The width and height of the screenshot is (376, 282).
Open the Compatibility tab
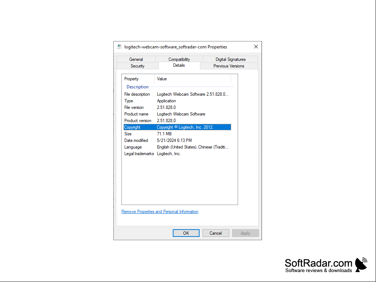179,59
